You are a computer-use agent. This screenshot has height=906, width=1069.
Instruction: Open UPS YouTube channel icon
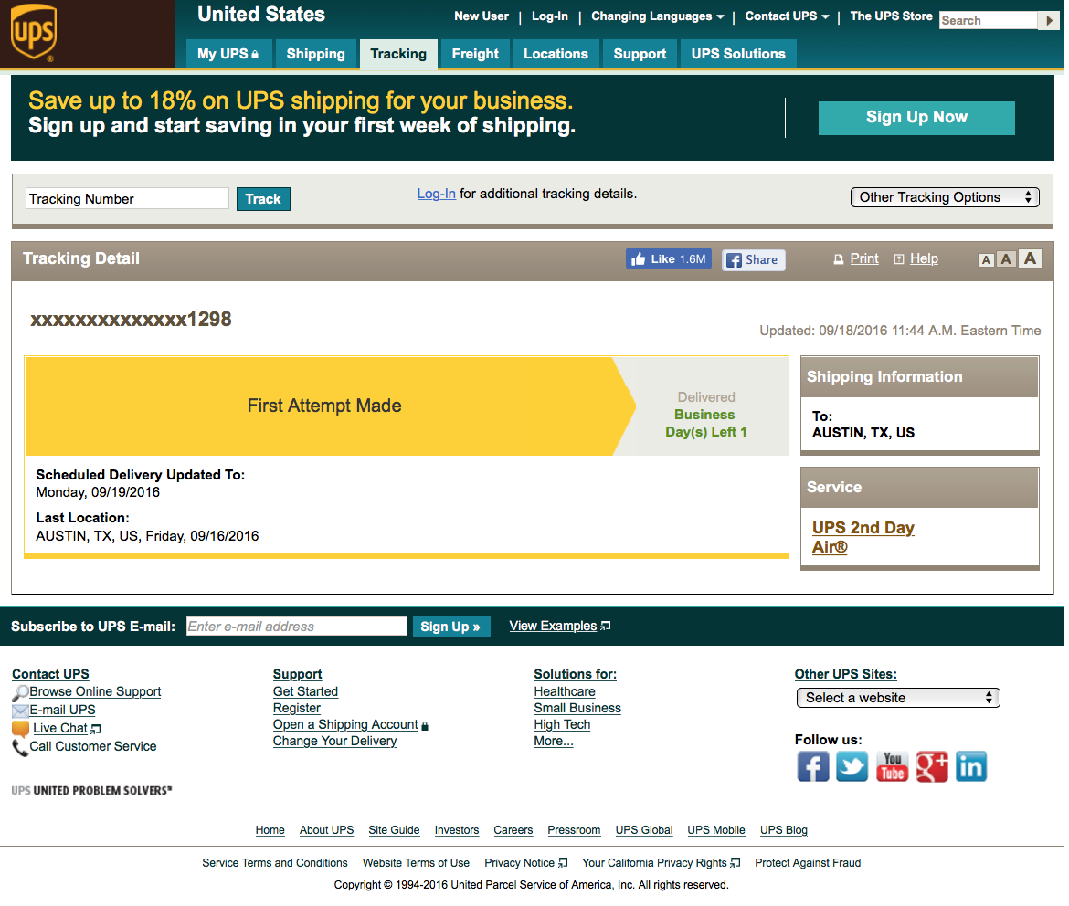click(x=892, y=767)
